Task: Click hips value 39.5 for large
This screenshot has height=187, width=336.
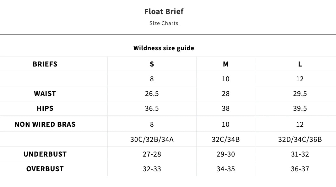Action: 300,108
